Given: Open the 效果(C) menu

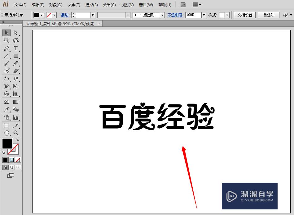Looking at the screenshot, I should pos(109,5).
